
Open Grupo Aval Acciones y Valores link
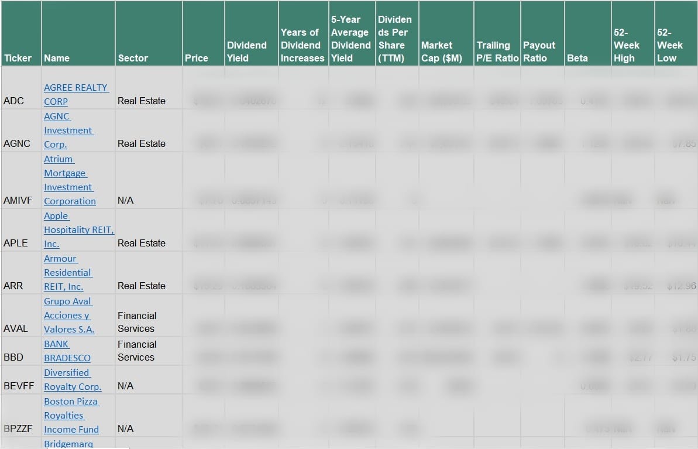[x=68, y=316]
